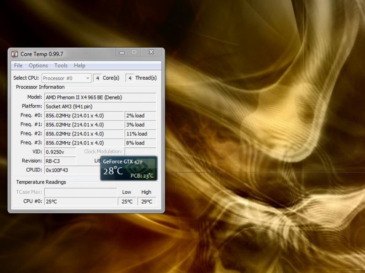Click the Processor Information group label

40,87
